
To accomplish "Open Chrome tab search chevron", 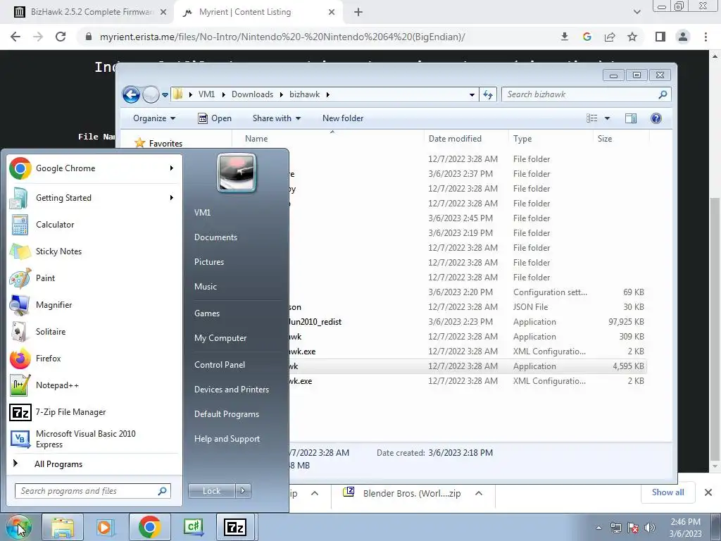I will point(637,12).
